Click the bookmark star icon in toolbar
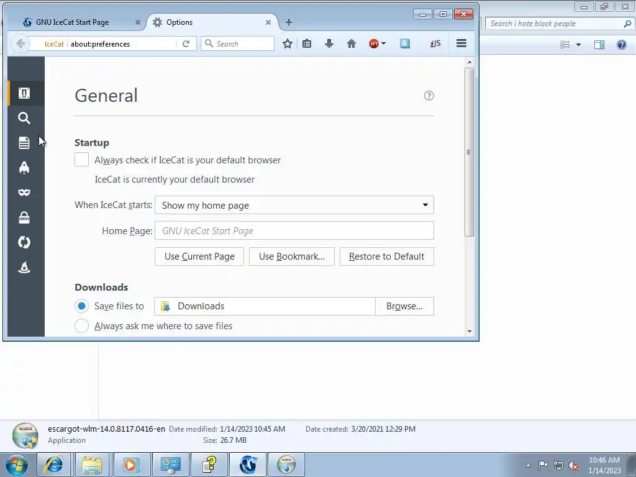This screenshot has width=636, height=477. click(x=288, y=44)
